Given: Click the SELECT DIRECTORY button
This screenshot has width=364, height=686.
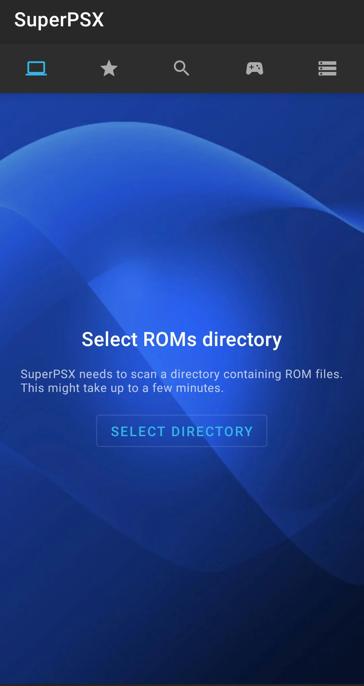Looking at the screenshot, I should tap(182, 431).
